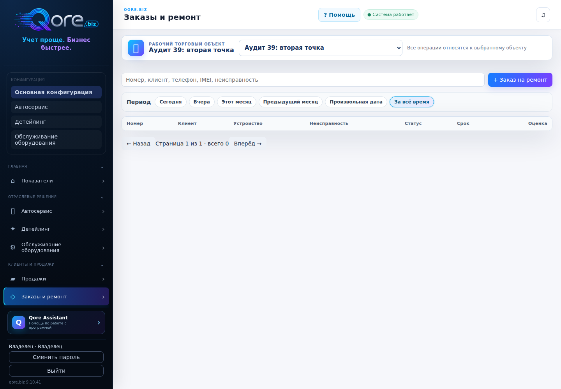Toggle the За всё время period chip
The width and height of the screenshot is (561, 389).
[412, 102]
